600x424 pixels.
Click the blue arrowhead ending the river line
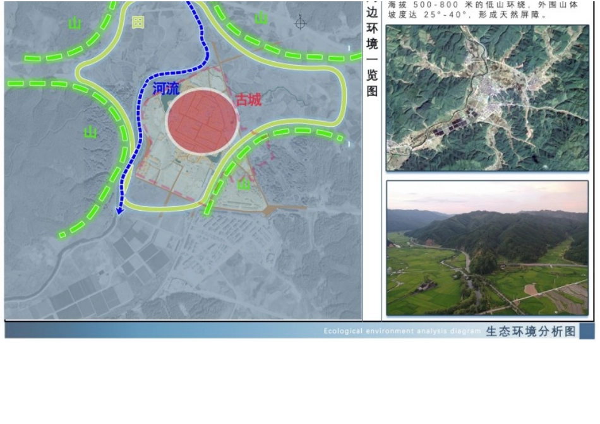[x=119, y=211]
